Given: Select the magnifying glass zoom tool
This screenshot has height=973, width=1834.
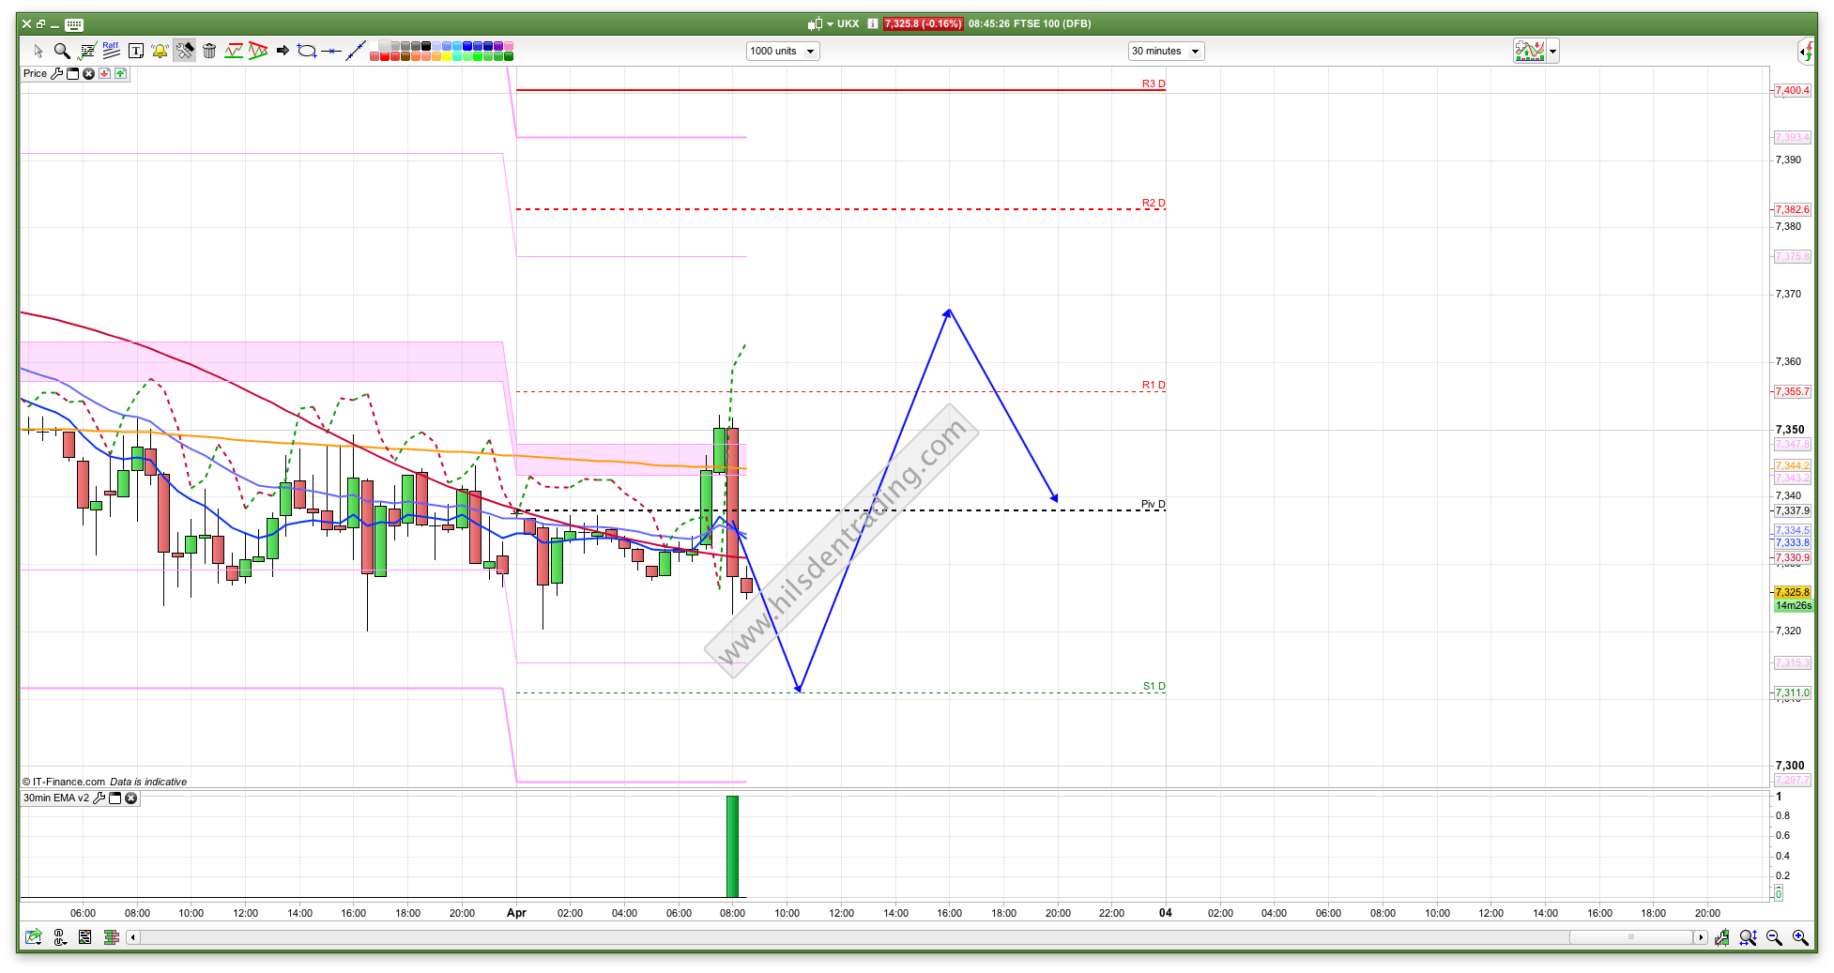Looking at the screenshot, I should coord(62,51).
